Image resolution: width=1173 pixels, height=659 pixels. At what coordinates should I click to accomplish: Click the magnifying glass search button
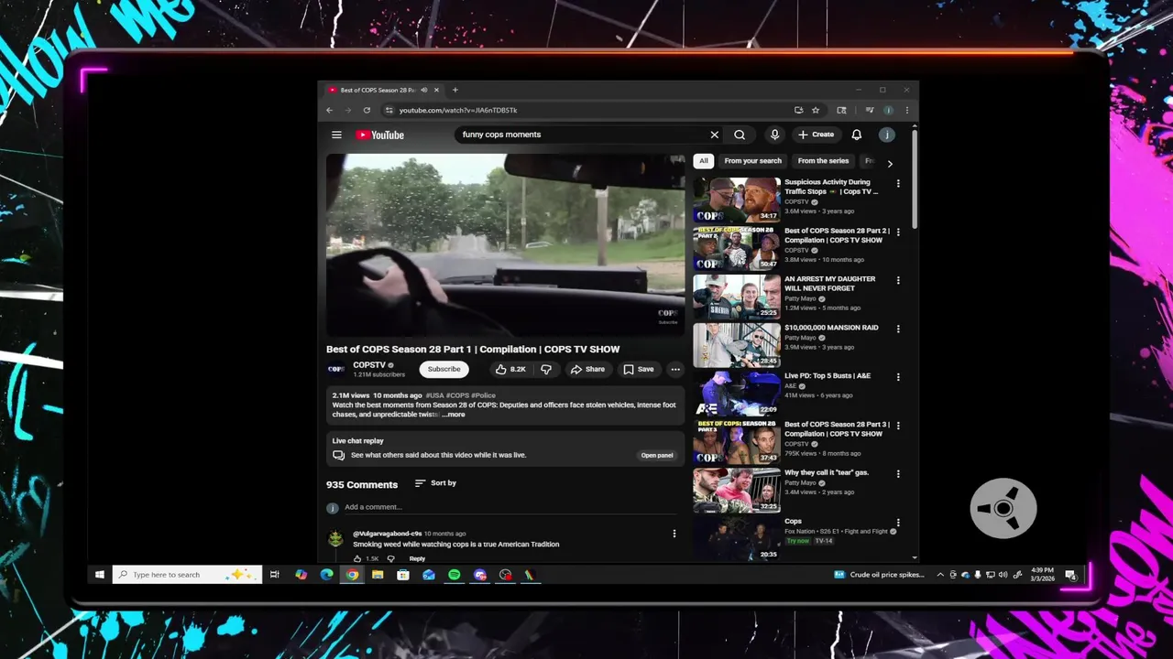tap(740, 135)
